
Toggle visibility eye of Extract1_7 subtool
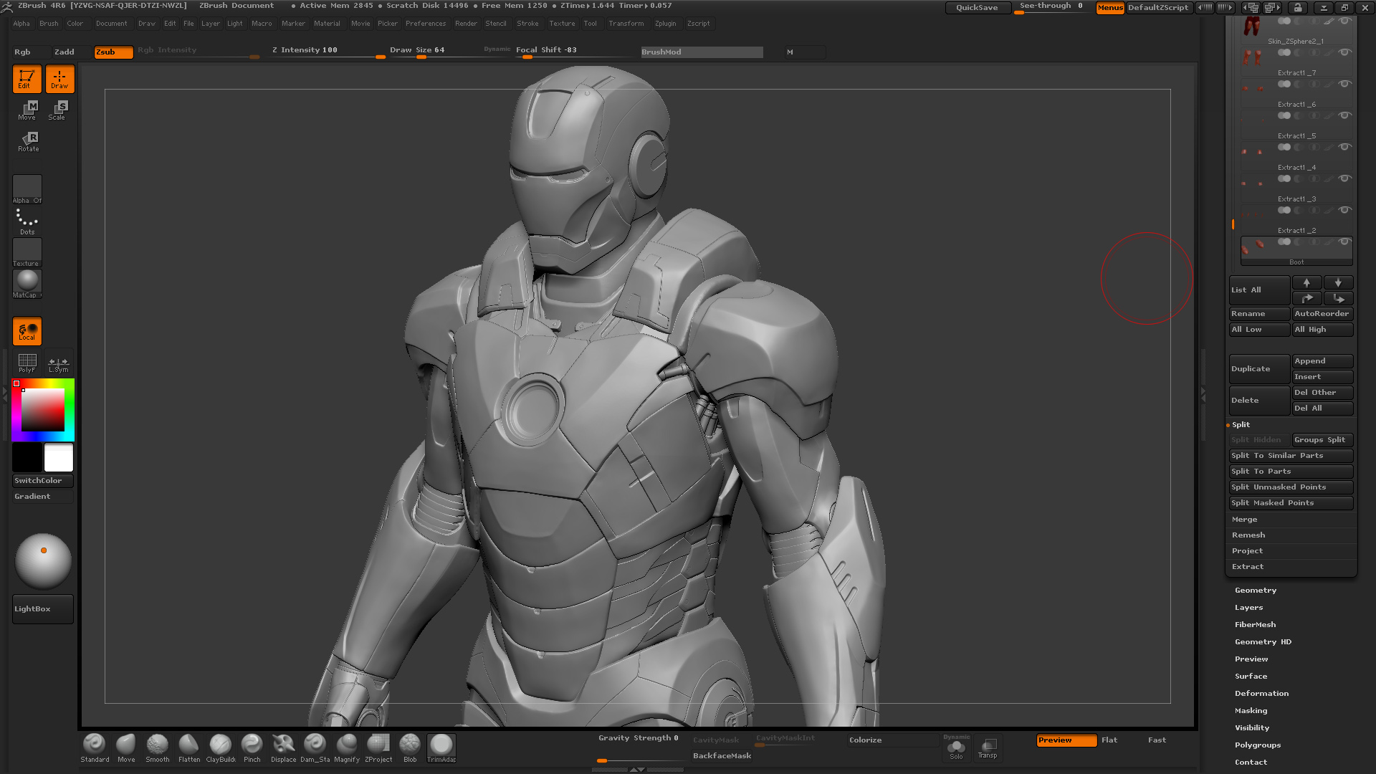(x=1345, y=52)
